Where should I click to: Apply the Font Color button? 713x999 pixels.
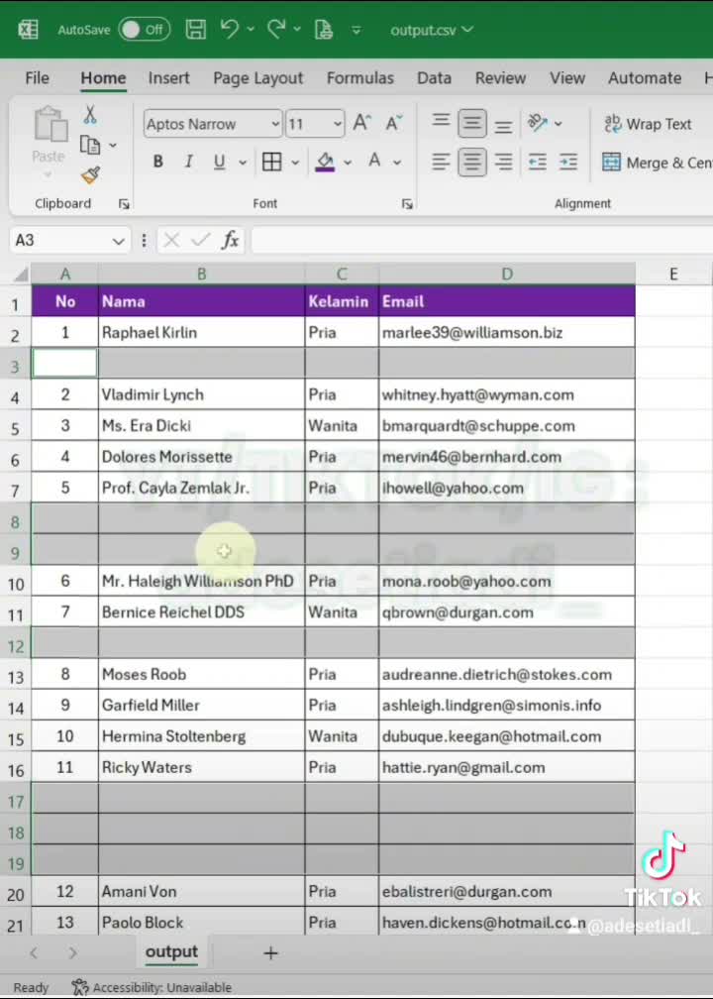coord(374,162)
